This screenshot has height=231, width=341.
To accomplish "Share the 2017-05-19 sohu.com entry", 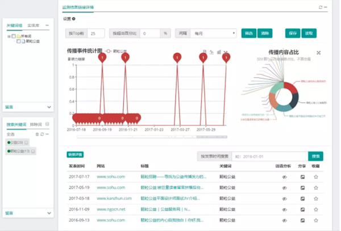I will [x=302, y=188].
